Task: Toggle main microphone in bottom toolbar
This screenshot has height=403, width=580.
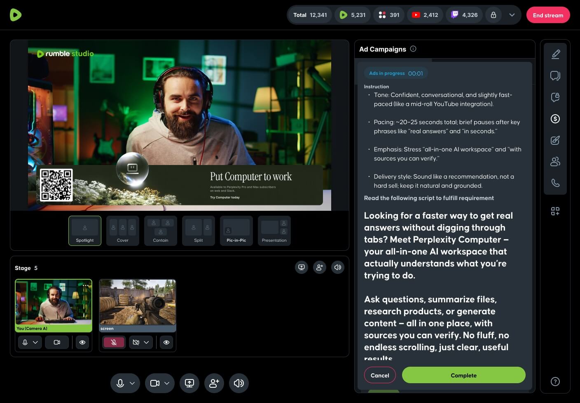Action: pyautogui.click(x=120, y=383)
